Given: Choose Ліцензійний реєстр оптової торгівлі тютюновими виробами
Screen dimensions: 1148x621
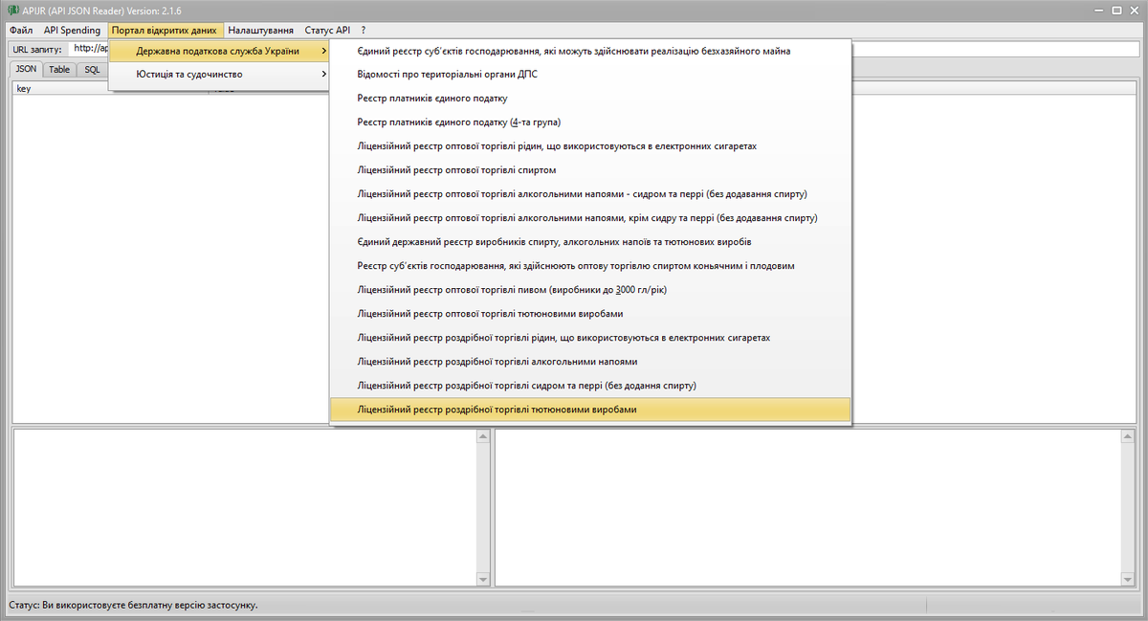Looking at the screenshot, I should click(x=589, y=314).
